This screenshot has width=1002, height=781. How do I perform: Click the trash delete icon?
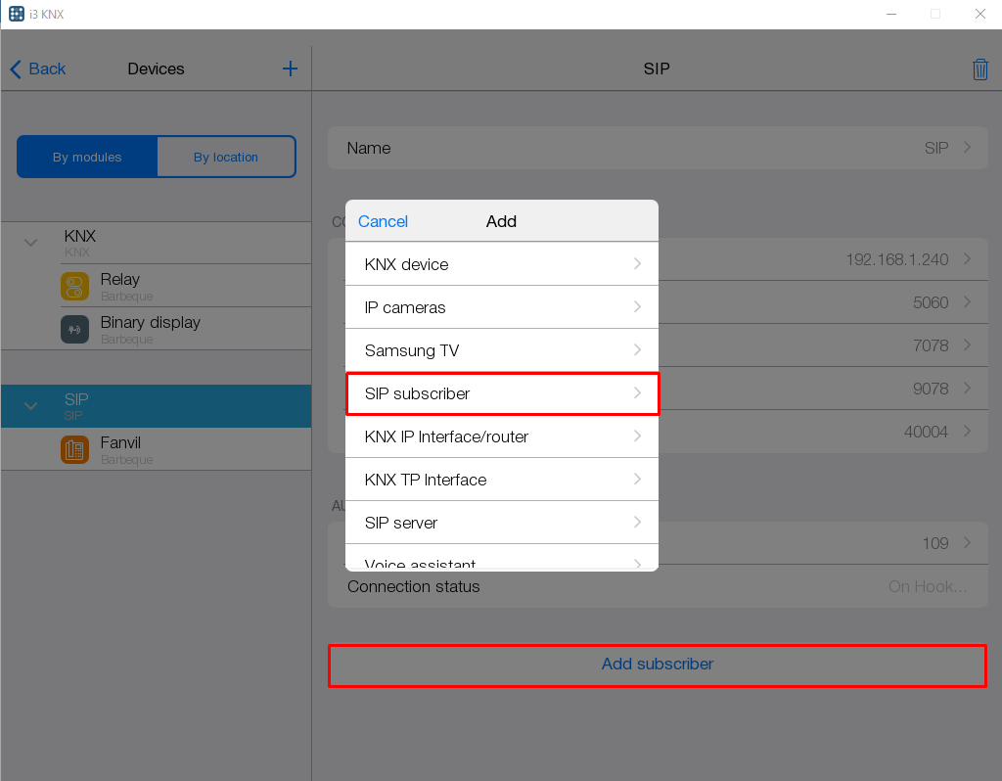(x=979, y=69)
